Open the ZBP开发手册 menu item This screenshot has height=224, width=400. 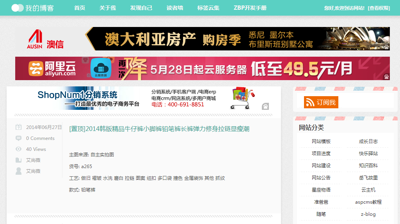[250, 8]
